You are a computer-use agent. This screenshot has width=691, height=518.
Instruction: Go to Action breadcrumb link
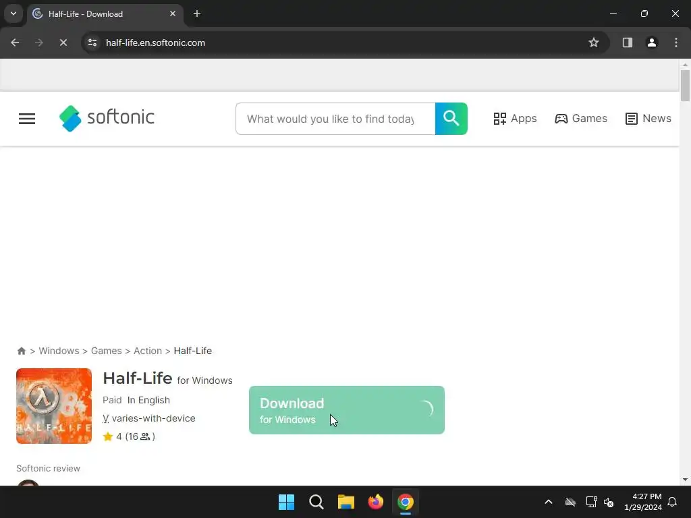click(x=148, y=351)
